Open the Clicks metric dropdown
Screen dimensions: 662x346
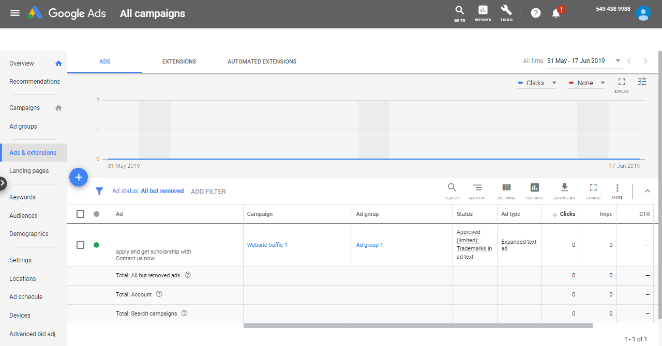(537, 83)
